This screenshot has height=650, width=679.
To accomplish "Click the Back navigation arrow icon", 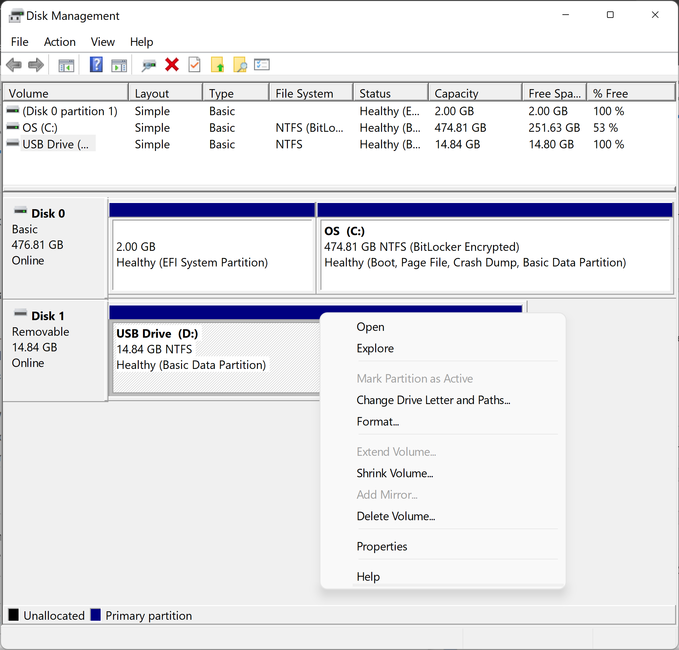I will pos(14,65).
